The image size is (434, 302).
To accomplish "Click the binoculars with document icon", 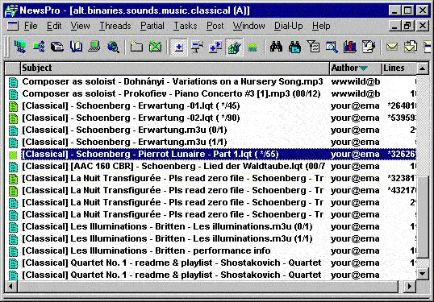I will pyautogui.click(x=294, y=47).
